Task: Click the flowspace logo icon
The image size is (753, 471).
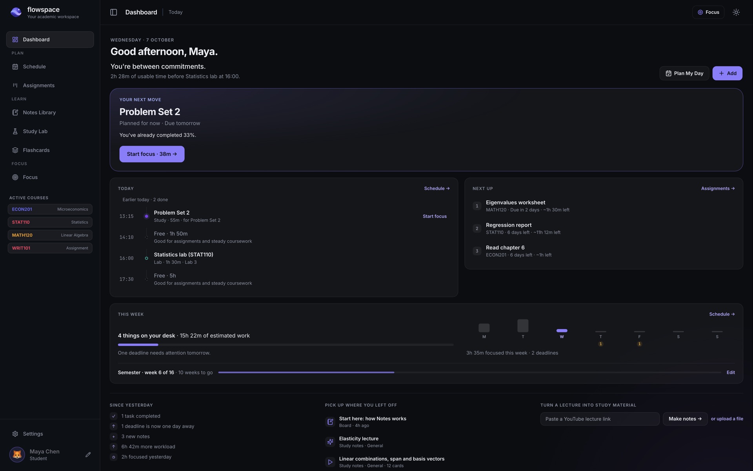Action: coord(16,12)
